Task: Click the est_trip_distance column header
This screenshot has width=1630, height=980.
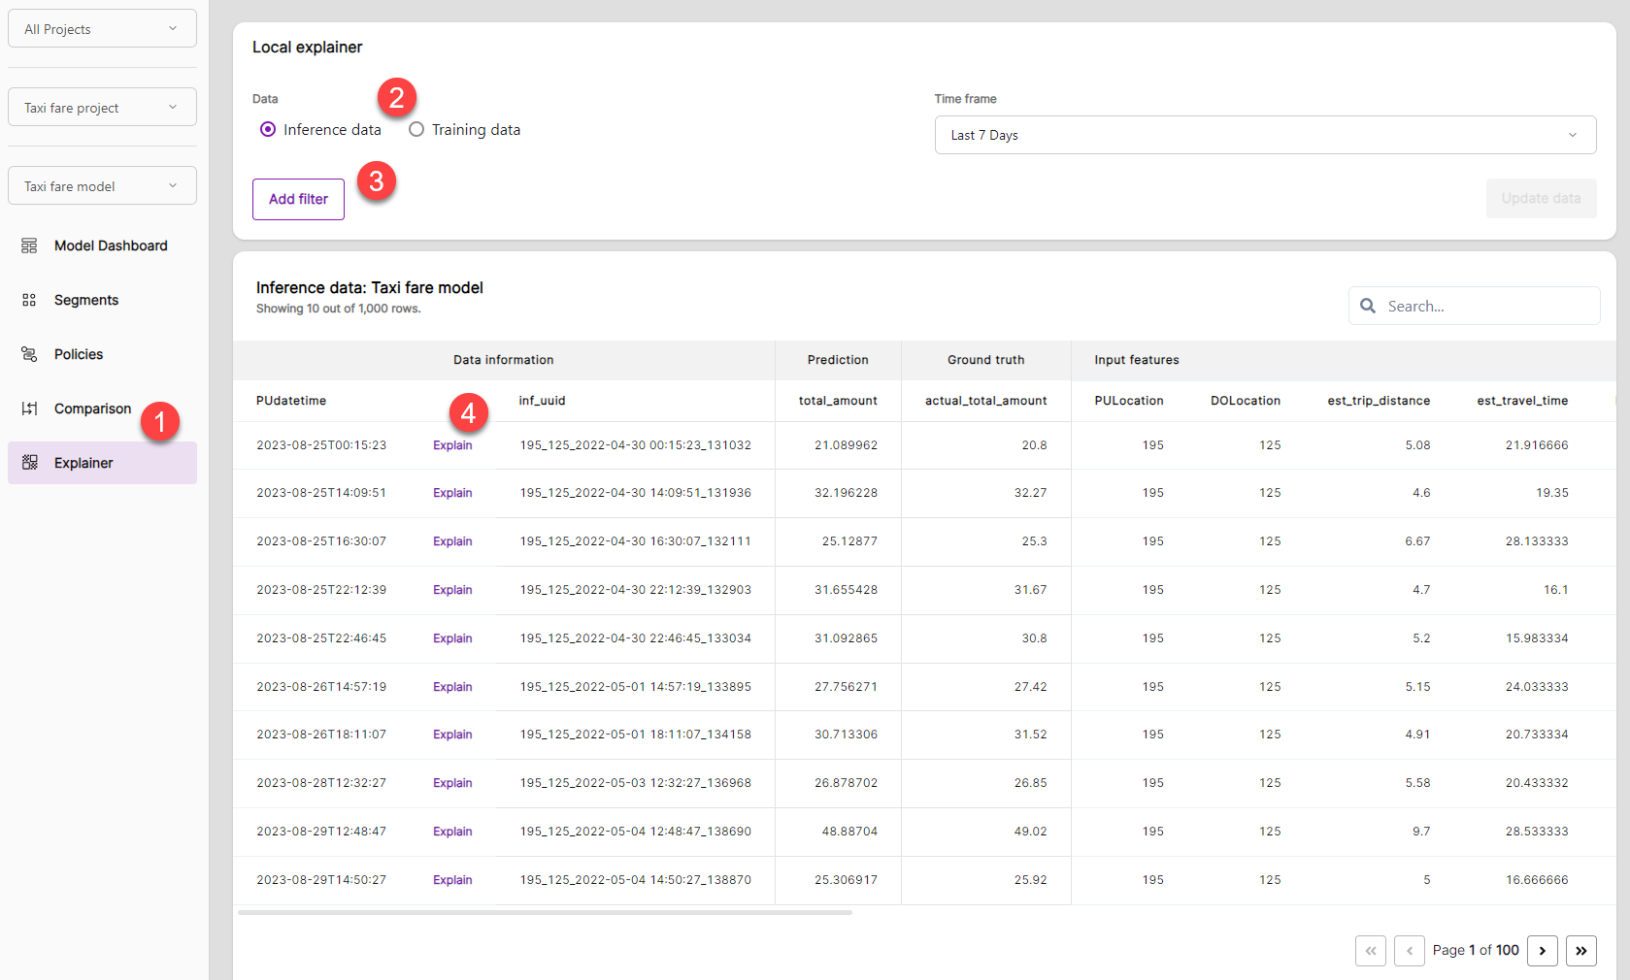Action: pos(1379,401)
